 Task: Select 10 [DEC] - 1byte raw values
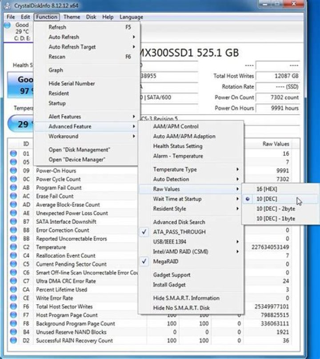point(280,218)
